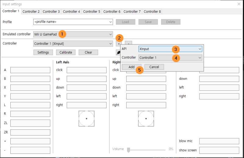Adjust the Volume slider handle
Viewport: 244px width, 158px height.
(x=128, y=150)
